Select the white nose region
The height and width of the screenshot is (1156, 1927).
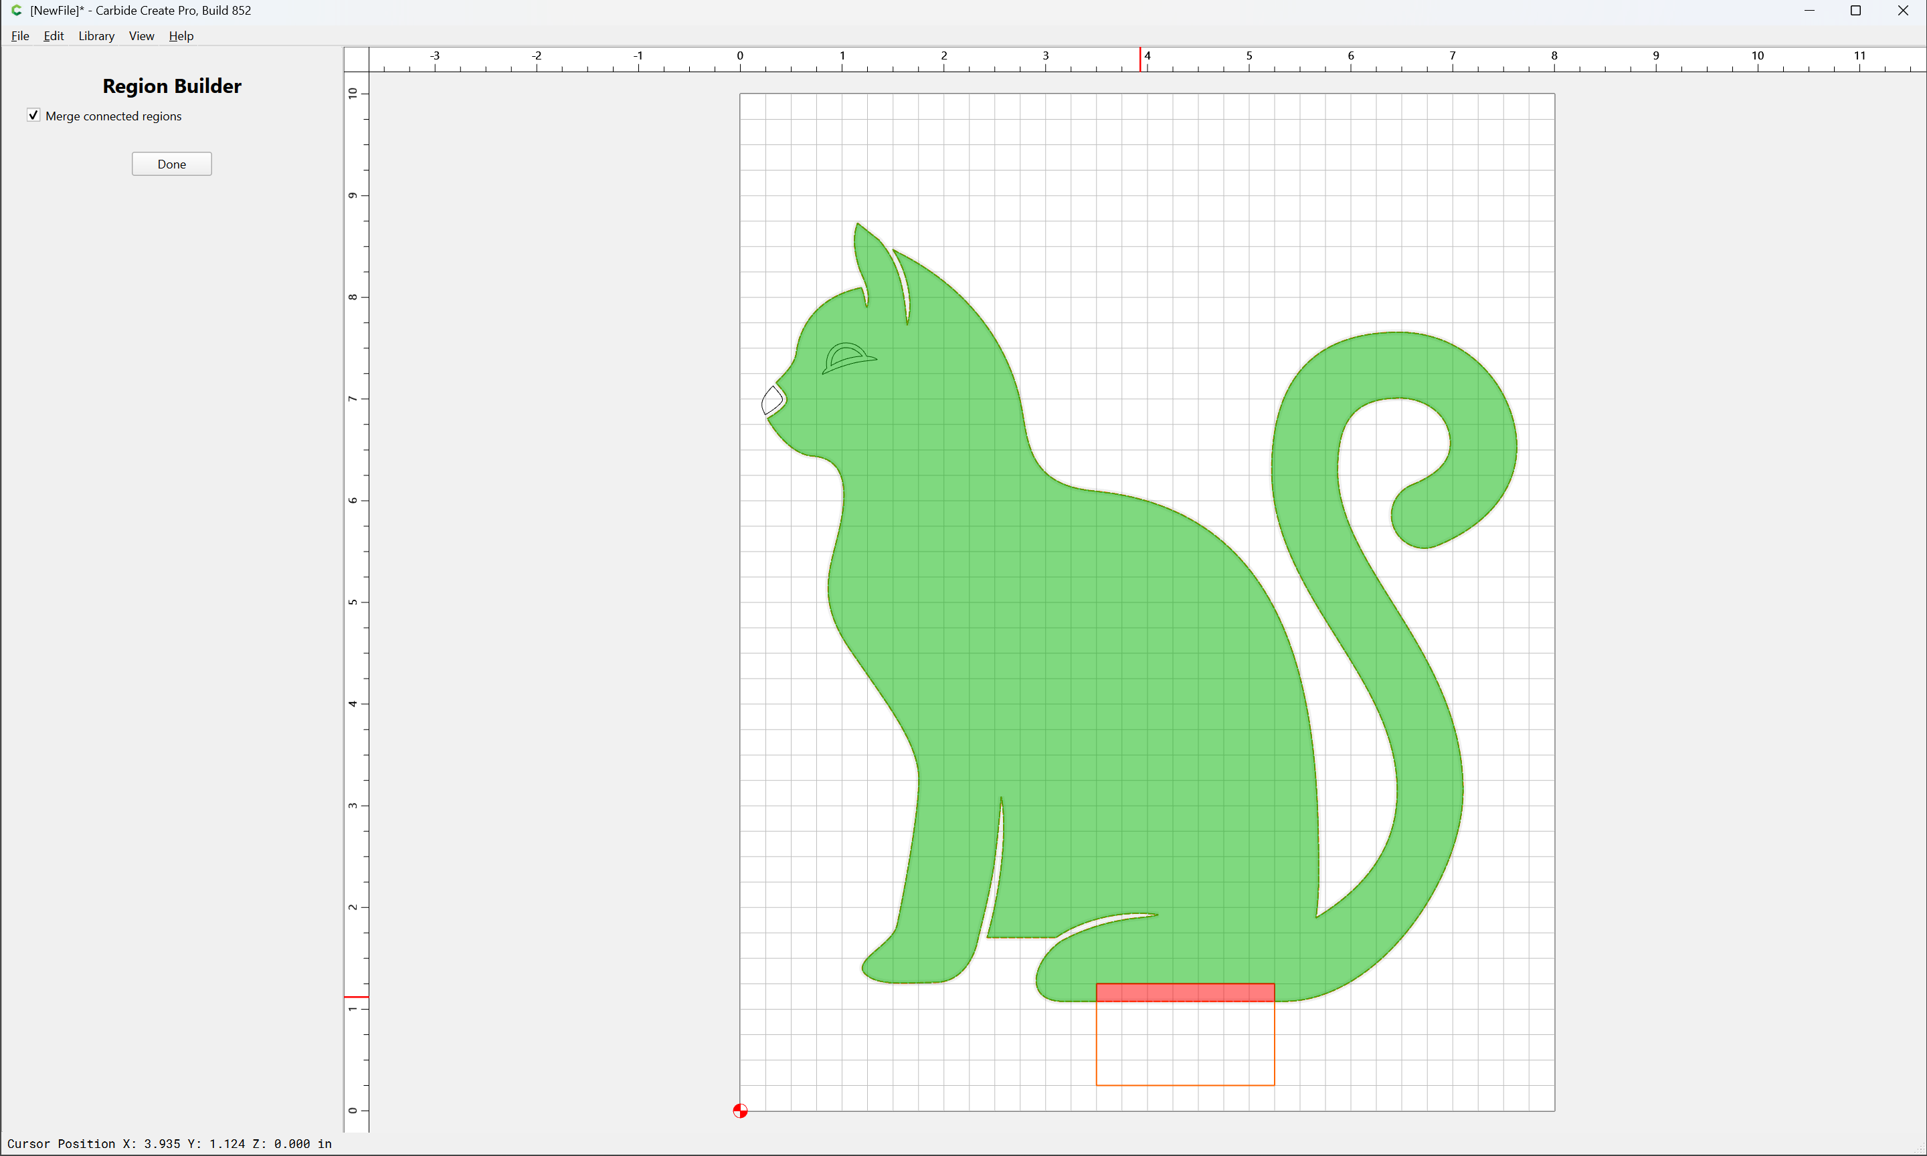tap(773, 400)
